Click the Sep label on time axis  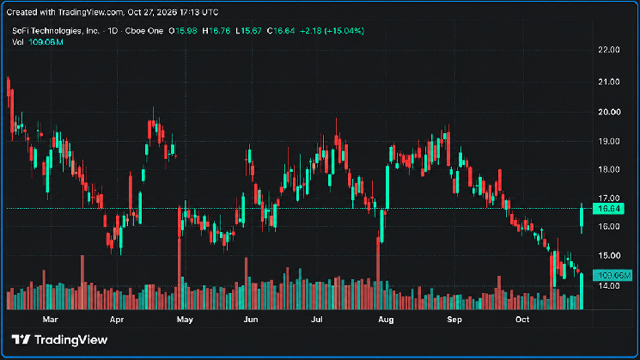454,320
